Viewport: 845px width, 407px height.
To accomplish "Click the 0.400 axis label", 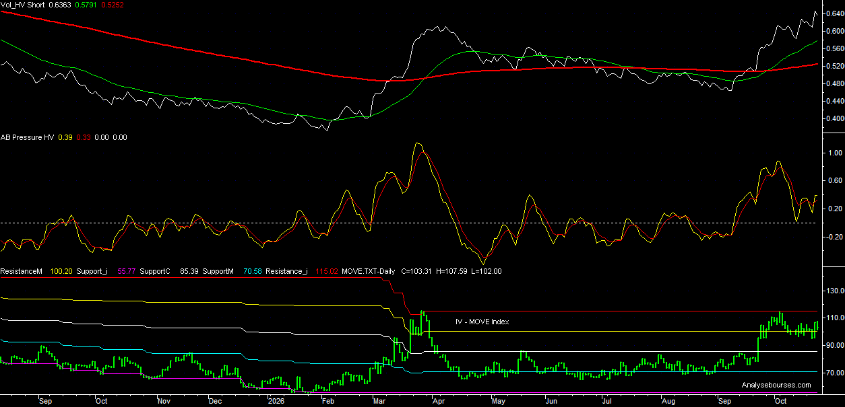I will [834, 119].
